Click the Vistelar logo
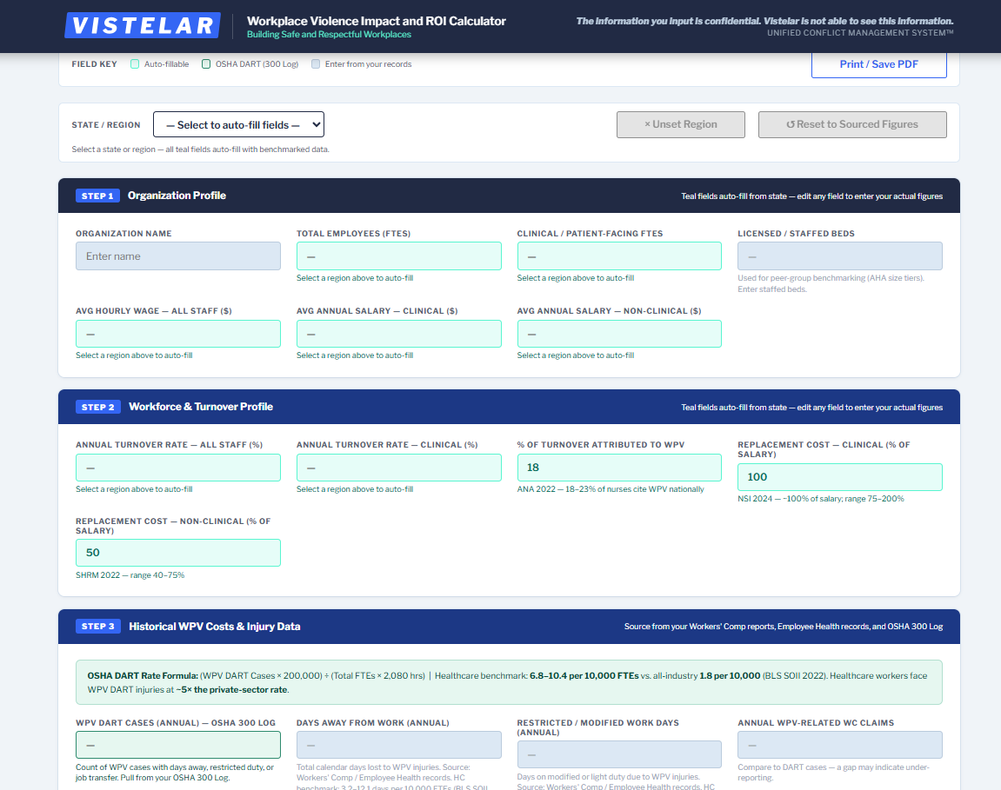This screenshot has width=1001, height=790. [143, 25]
